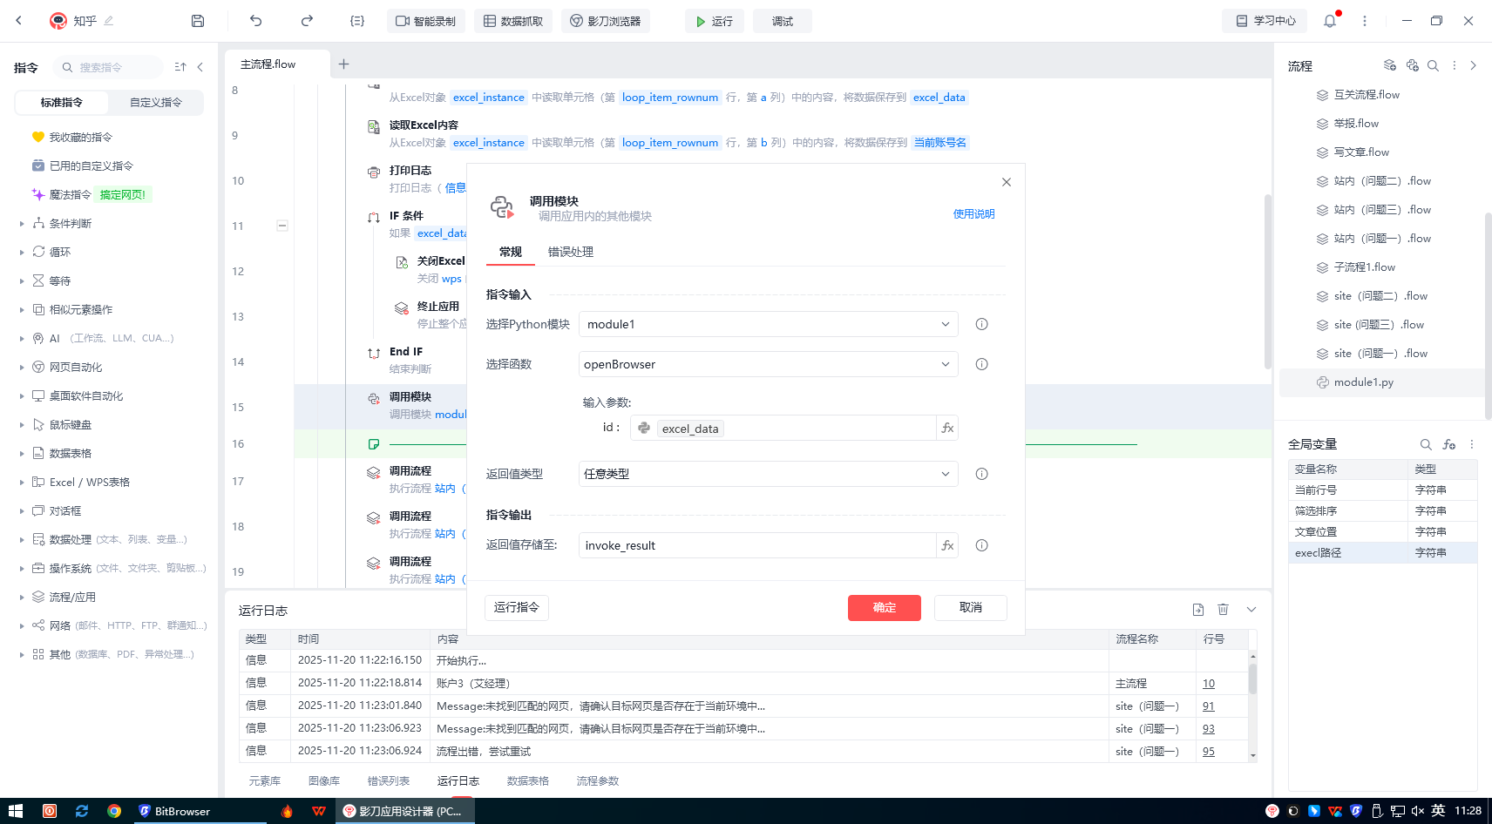Confirm with 确定 button
Viewport: 1492px width, 824px height.
(885, 608)
